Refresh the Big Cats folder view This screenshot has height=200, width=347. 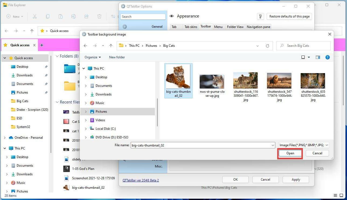tap(267, 46)
